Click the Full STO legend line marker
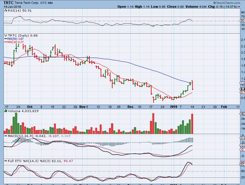Screen dimensions: 245x185 [6, 161]
